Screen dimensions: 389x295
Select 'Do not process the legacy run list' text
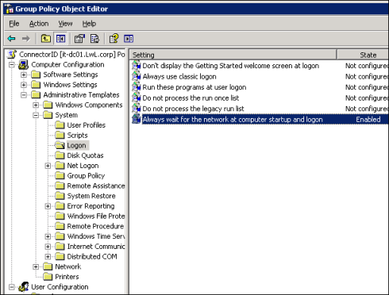tap(193, 109)
